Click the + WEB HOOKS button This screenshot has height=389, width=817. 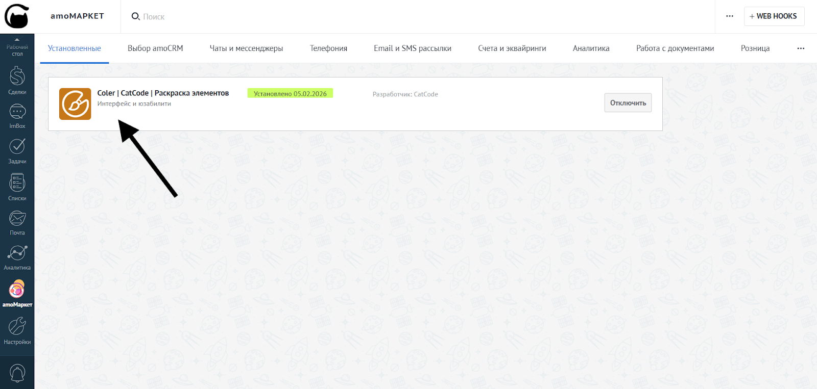[x=774, y=16]
